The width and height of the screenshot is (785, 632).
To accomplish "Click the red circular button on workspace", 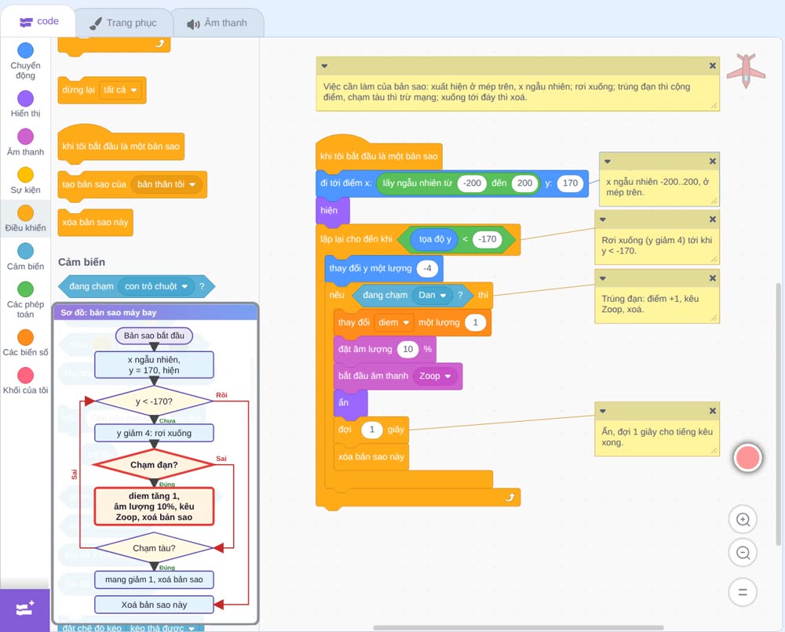I will click(747, 457).
